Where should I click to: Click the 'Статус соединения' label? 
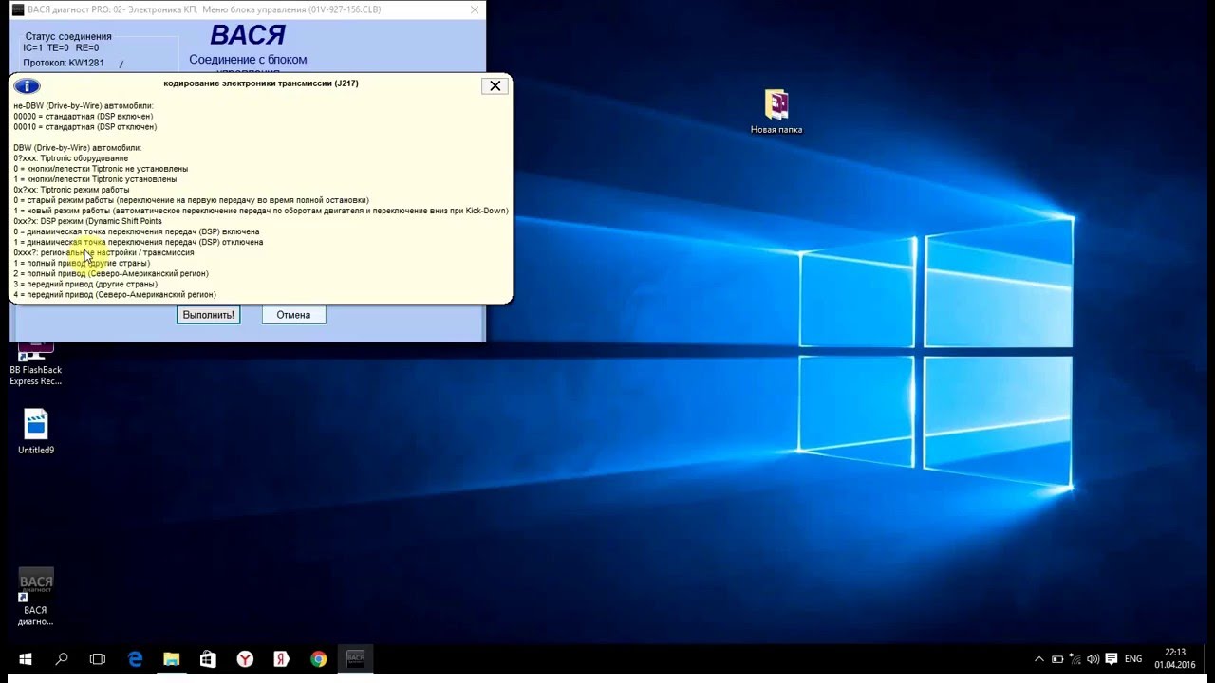68,37
